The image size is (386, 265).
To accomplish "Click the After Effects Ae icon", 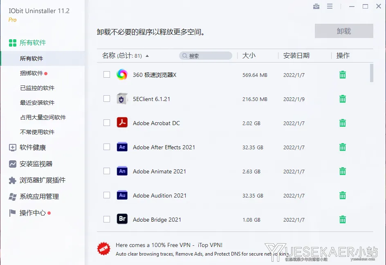I will tap(122, 147).
